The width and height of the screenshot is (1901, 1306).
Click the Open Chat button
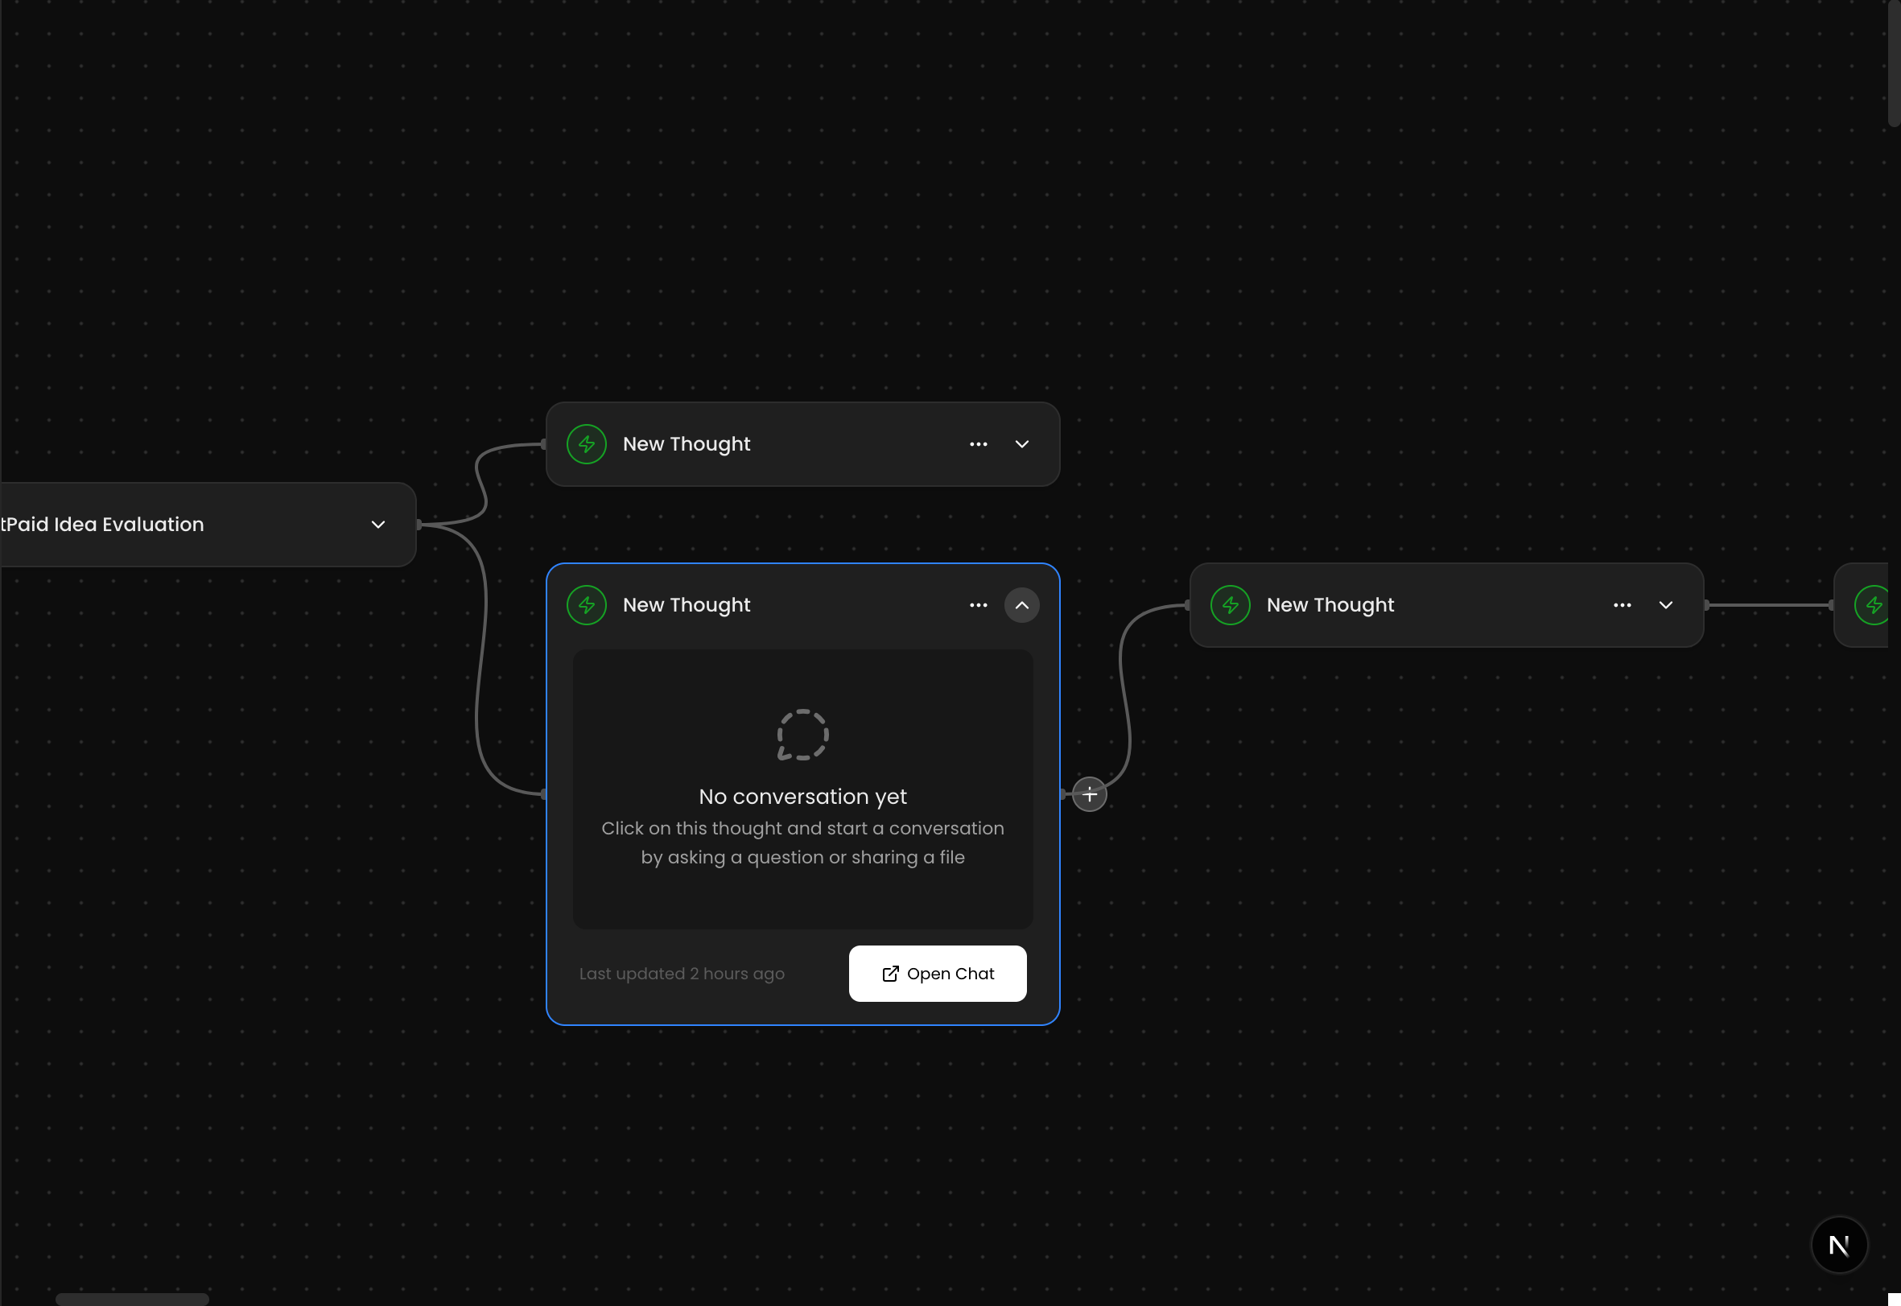[x=938, y=973]
